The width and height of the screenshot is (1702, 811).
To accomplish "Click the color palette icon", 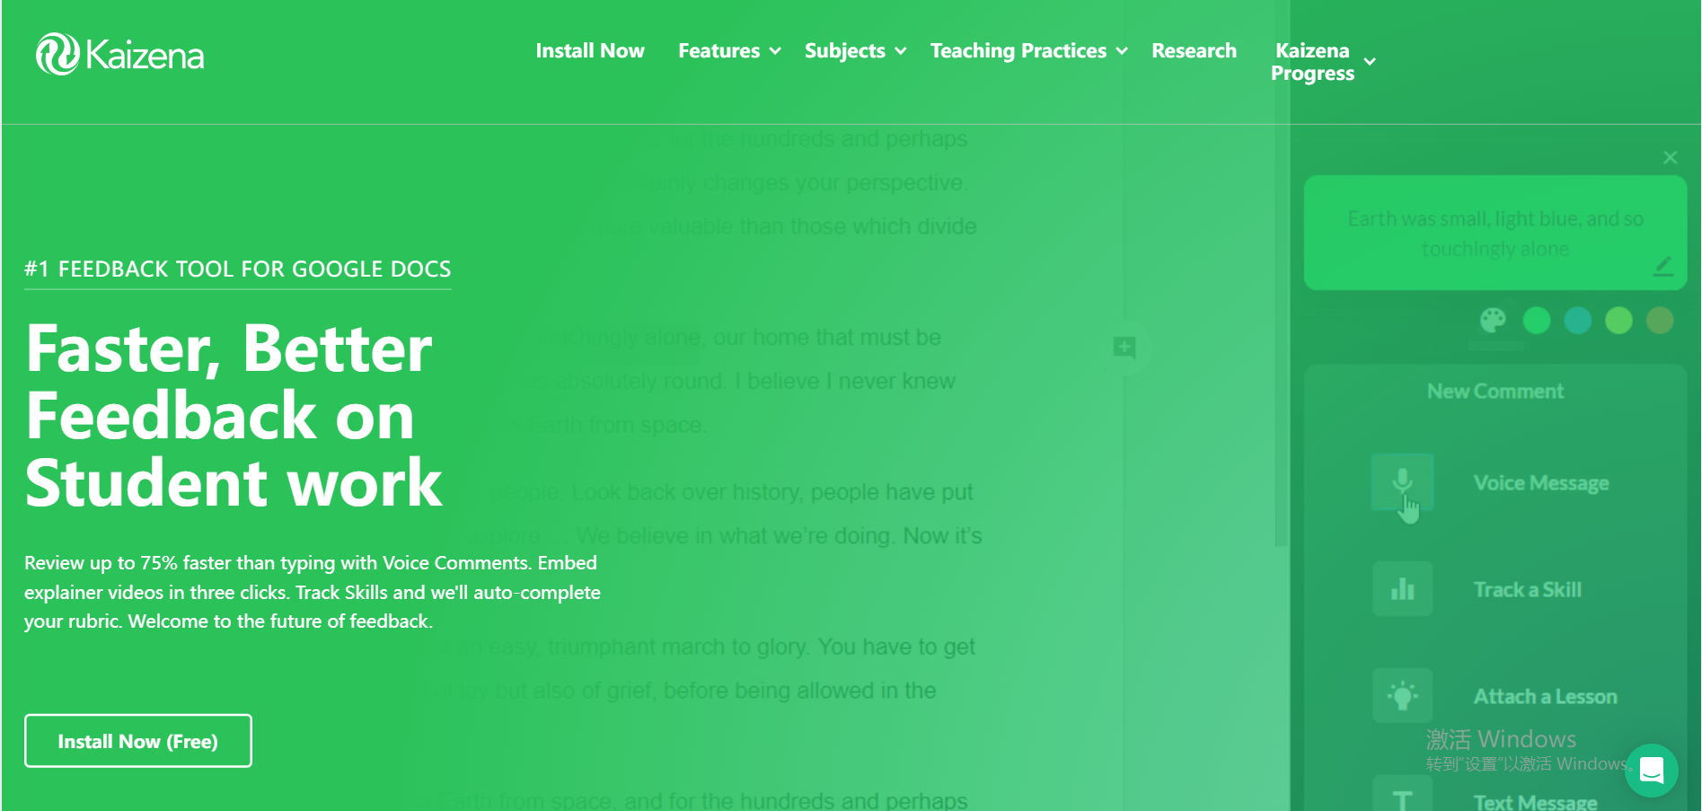I will (1493, 321).
